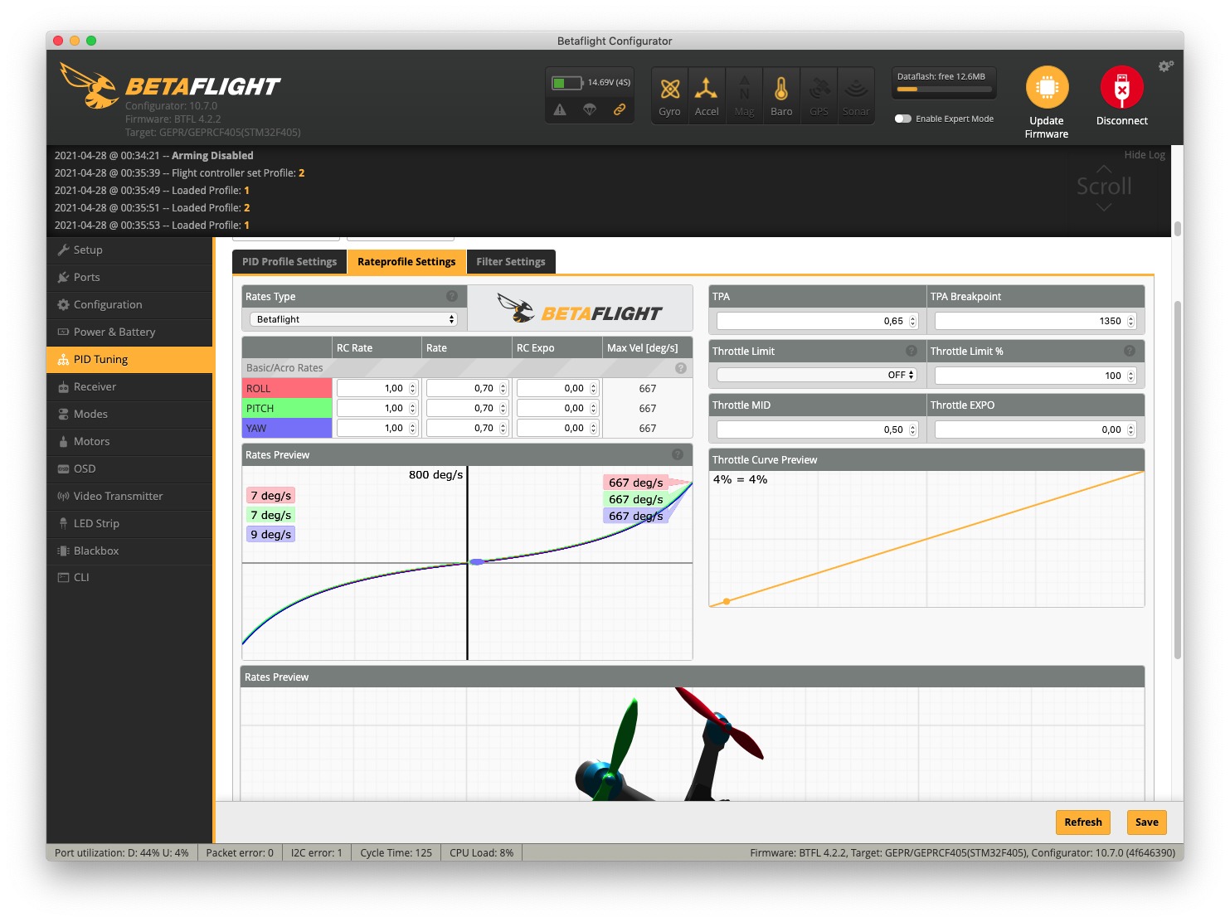The height and width of the screenshot is (922, 1230).
Task: Open the OSD section
Action: 130,468
